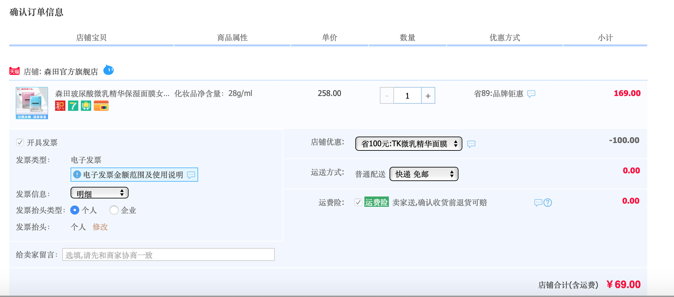This screenshot has height=297, width=674.
Task: Click the 小计 column header
Action: tap(605, 38)
